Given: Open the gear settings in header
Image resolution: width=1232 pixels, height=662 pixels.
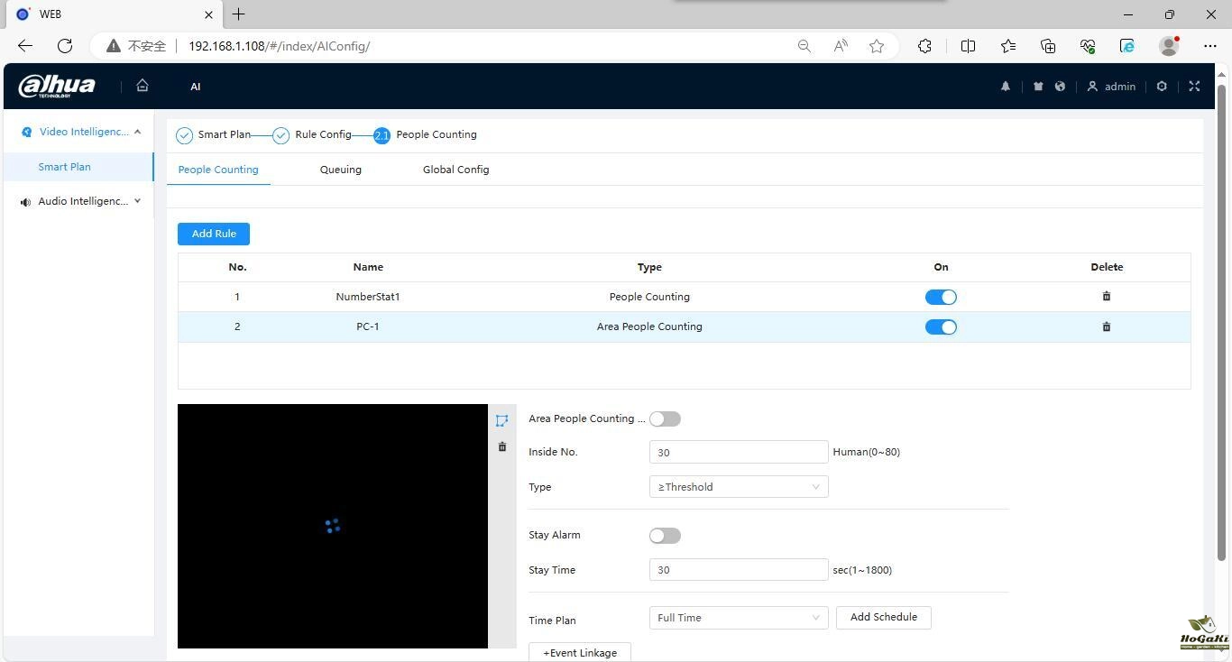Looking at the screenshot, I should click(1162, 87).
